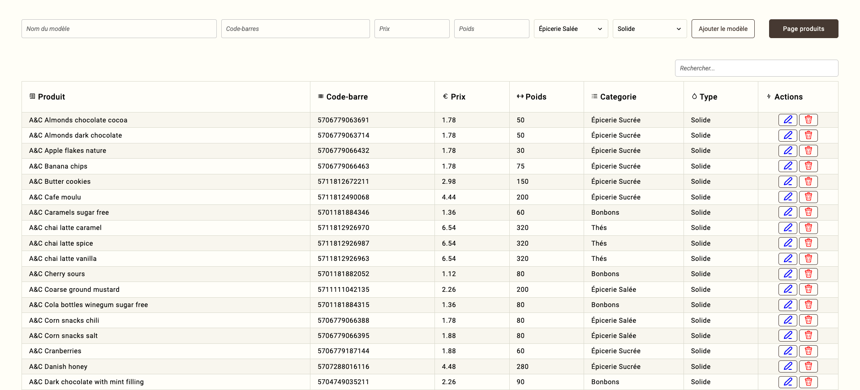Click trash icon for A&C Cafe moulu
This screenshot has width=860, height=390.
click(x=808, y=197)
